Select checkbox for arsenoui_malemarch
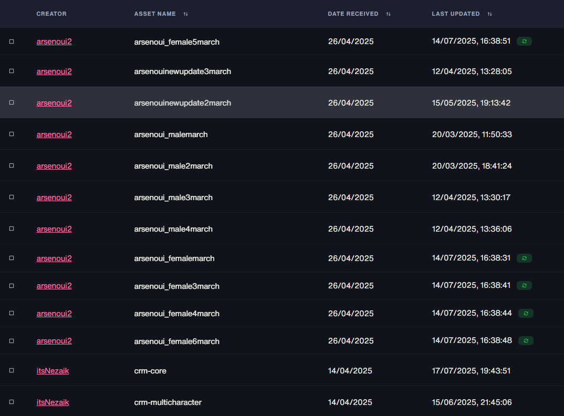Image resolution: width=564 pixels, height=416 pixels. pyautogui.click(x=12, y=134)
